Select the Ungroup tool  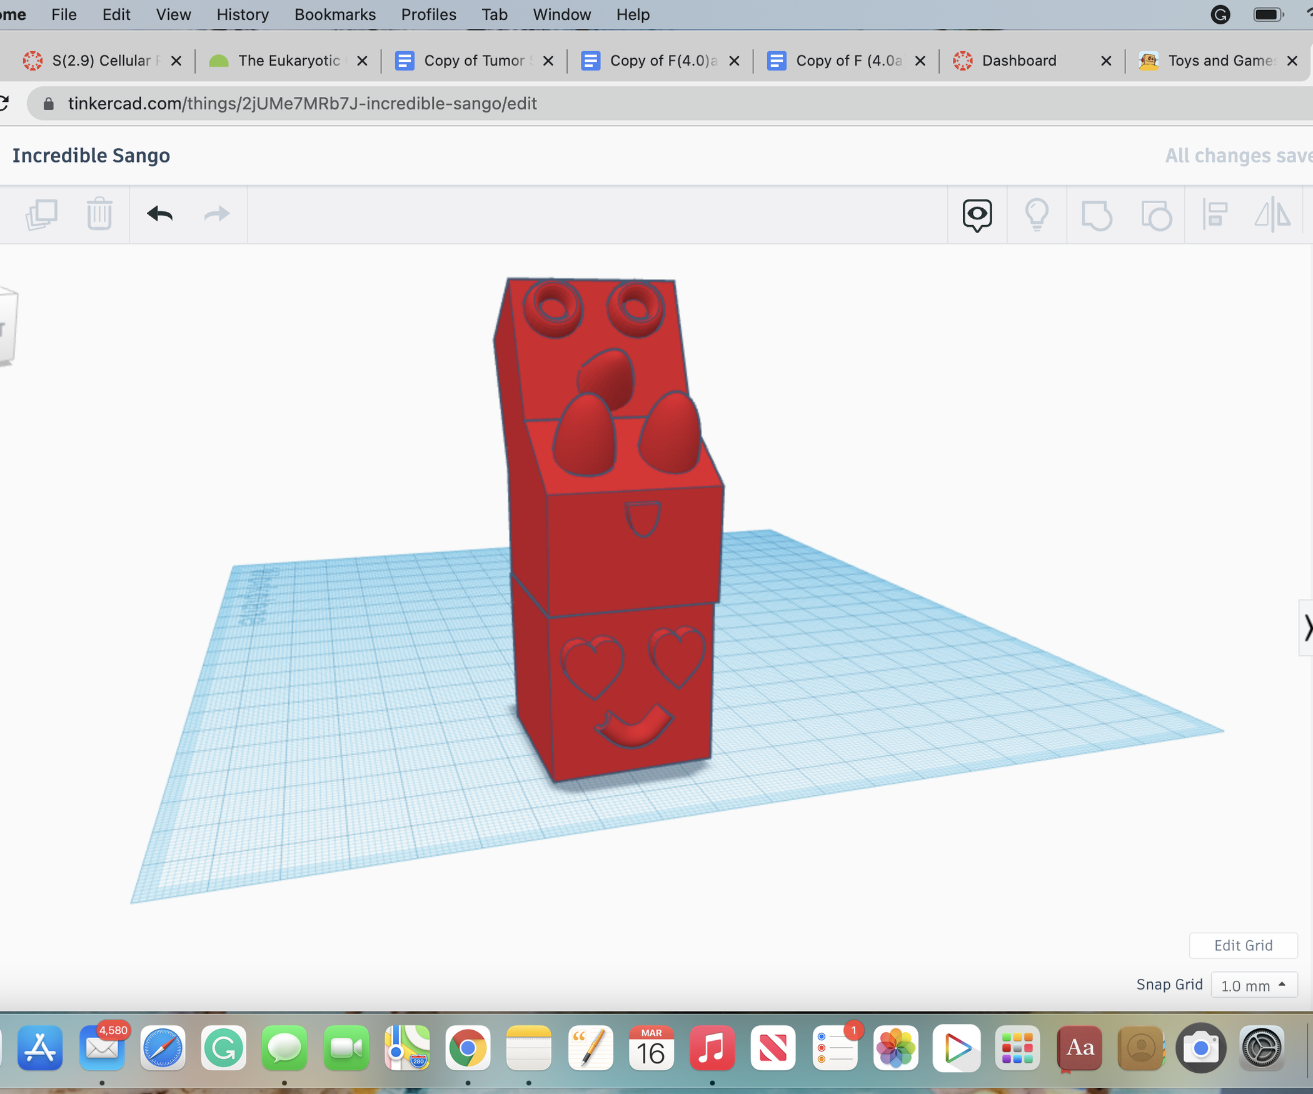tap(1156, 214)
